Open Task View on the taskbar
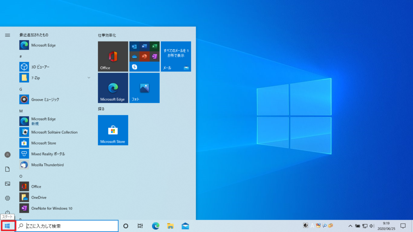The width and height of the screenshot is (413, 232). click(x=140, y=226)
